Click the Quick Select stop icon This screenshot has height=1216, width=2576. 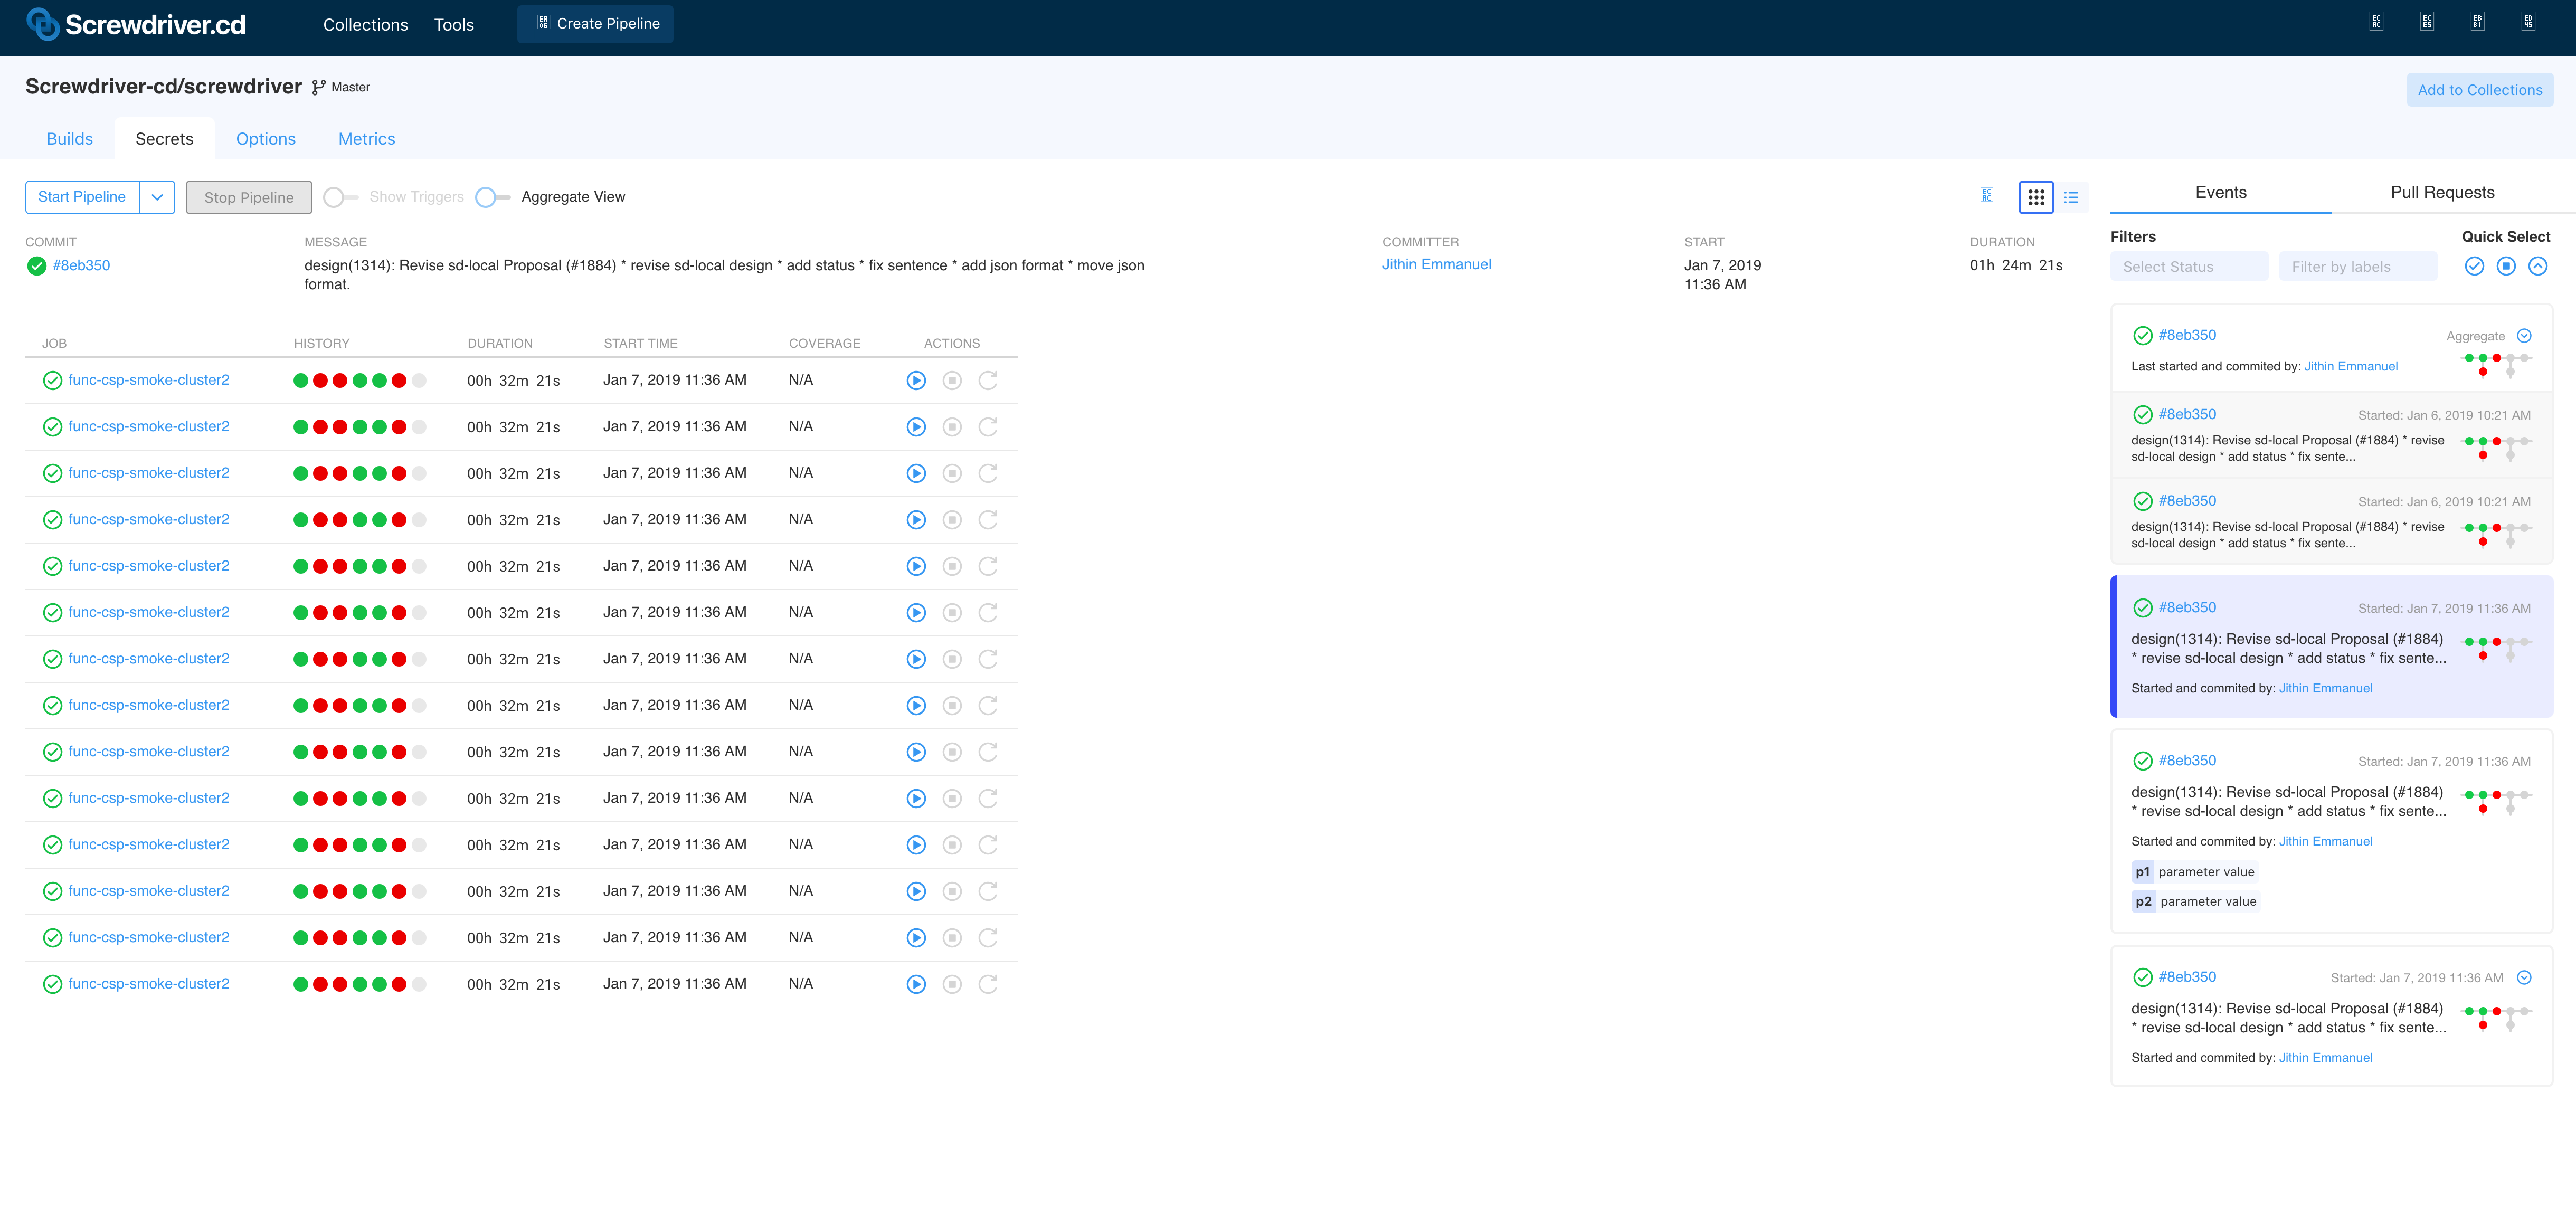pos(2506,266)
